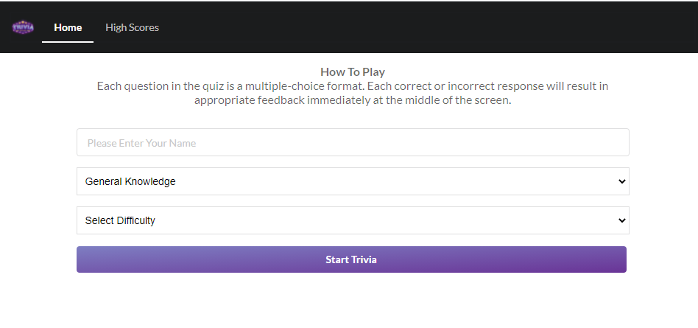
Task: Click the Select Difficulty text label
Action: click(x=120, y=220)
